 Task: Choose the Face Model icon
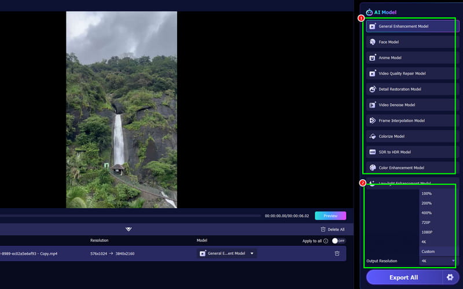373,42
